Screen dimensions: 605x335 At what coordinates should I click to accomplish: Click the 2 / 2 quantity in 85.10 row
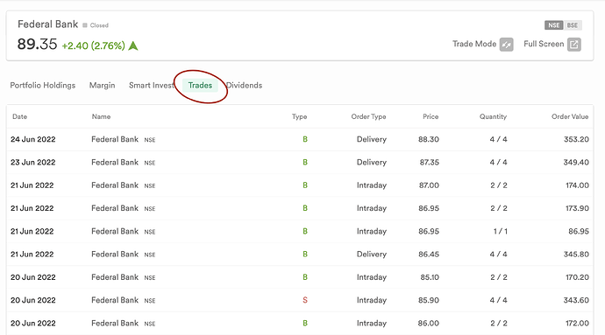[499, 277]
